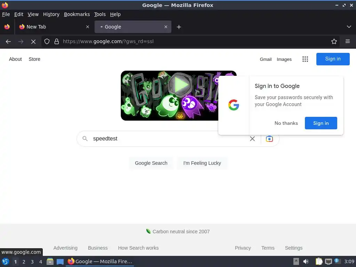Open the Tools menu

tap(100, 14)
